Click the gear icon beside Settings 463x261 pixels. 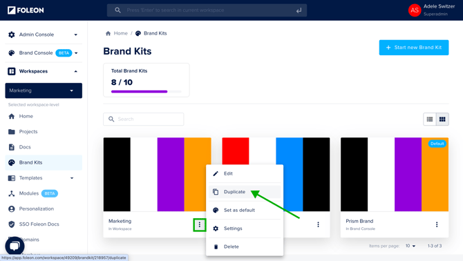point(216,229)
